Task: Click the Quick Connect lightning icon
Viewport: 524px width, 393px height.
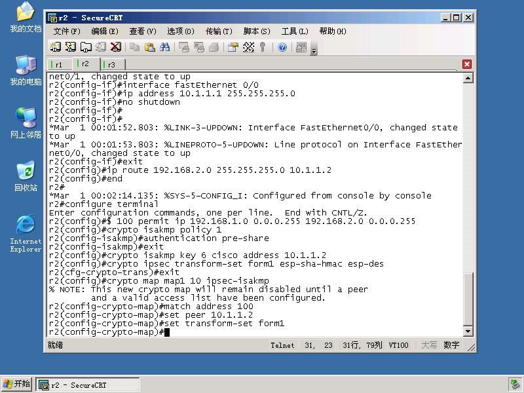Action: [x=71, y=47]
